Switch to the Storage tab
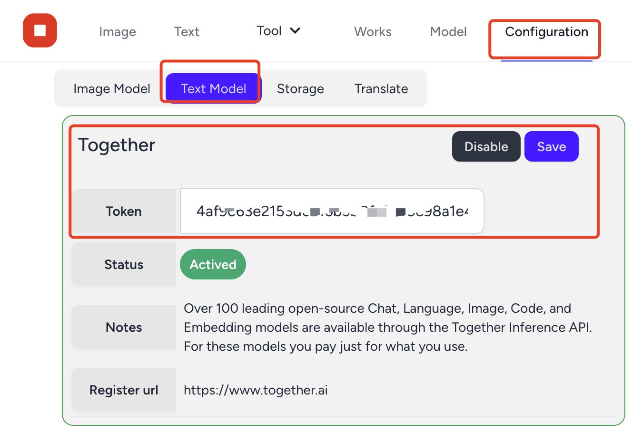The width and height of the screenshot is (632, 442). click(300, 89)
